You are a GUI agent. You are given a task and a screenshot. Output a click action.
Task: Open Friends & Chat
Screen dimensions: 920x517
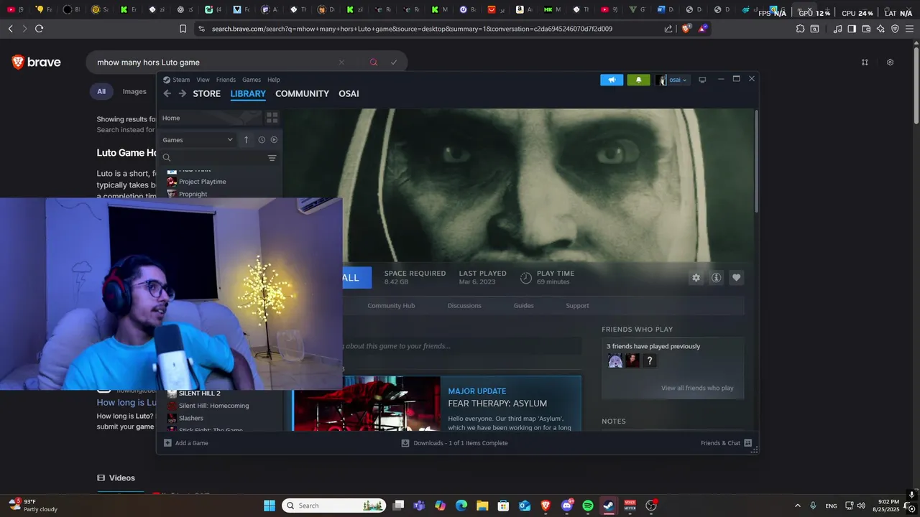[726, 443]
